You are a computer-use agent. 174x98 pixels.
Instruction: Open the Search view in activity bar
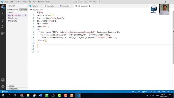tap(3, 13)
